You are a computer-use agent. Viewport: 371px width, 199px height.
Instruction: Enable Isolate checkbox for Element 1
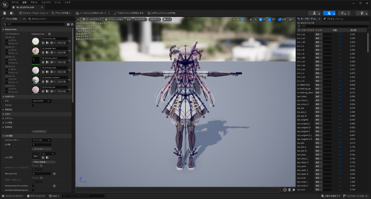click(7, 53)
